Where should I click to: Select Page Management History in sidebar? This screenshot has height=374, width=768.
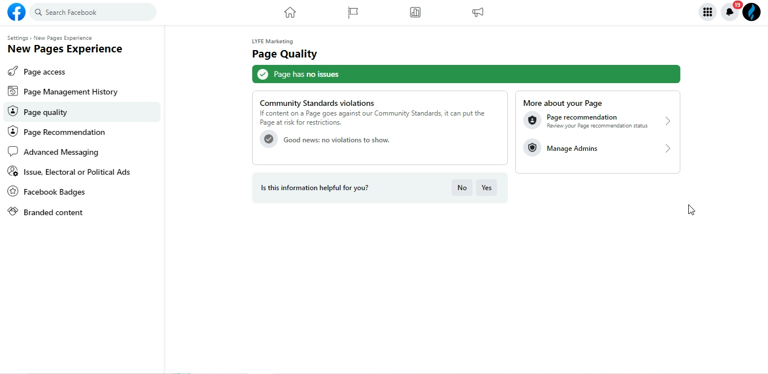[82, 92]
